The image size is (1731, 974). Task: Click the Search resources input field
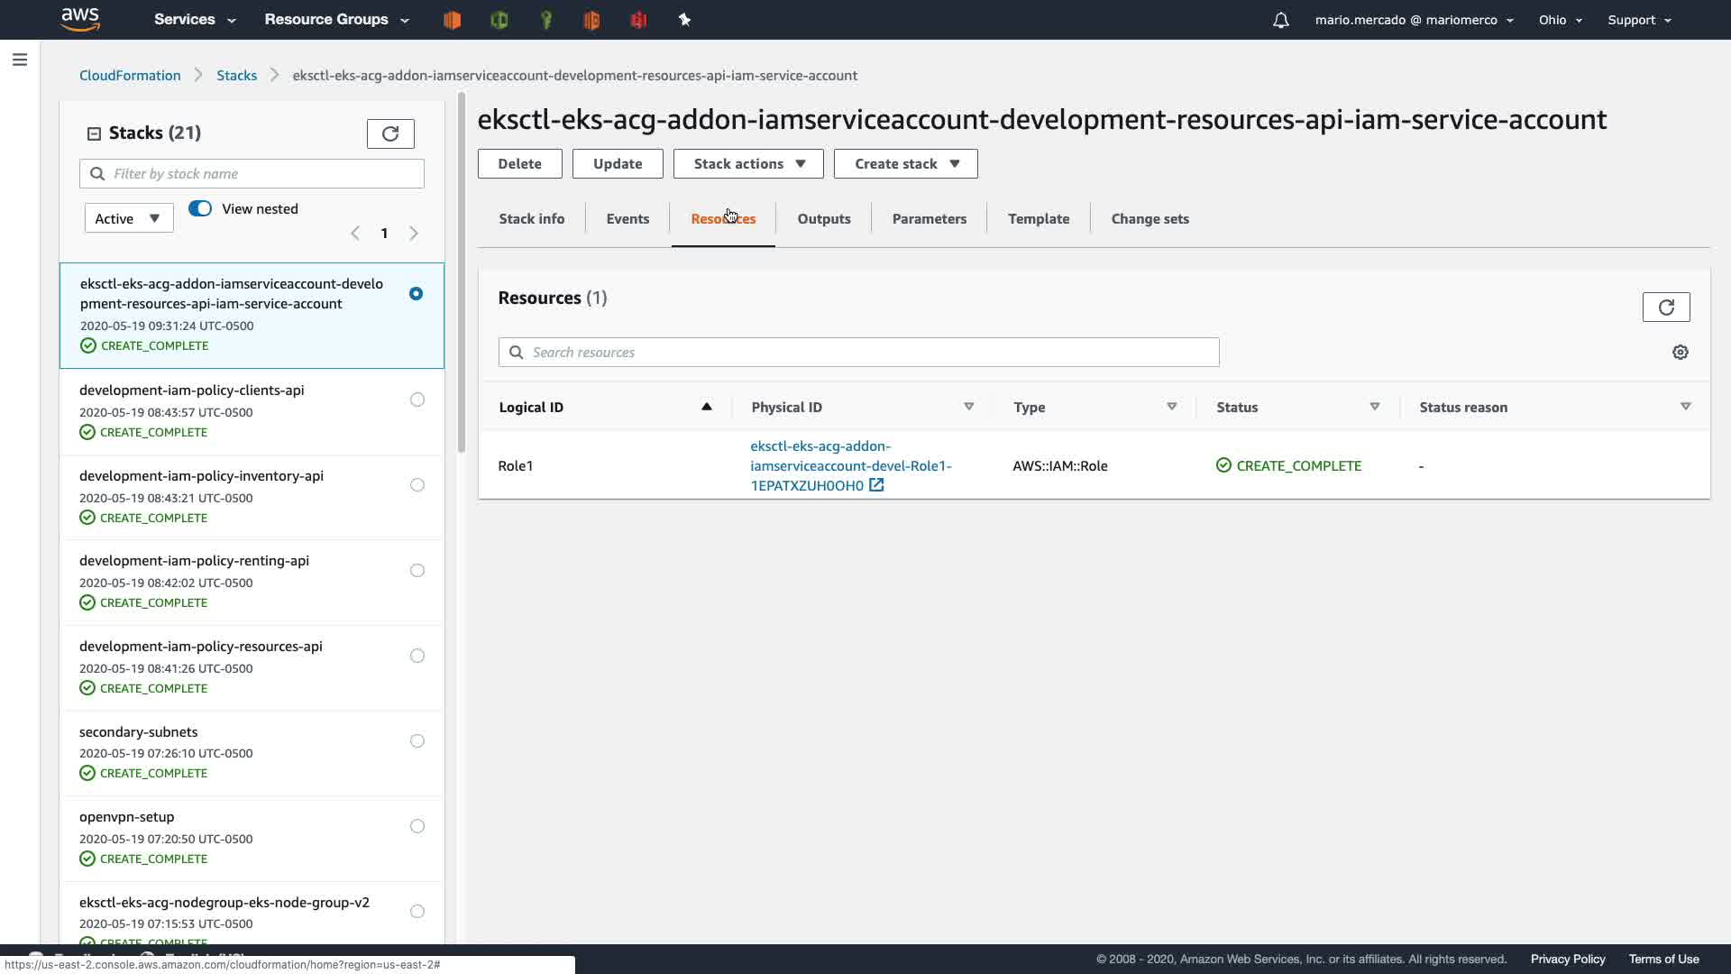858,352
